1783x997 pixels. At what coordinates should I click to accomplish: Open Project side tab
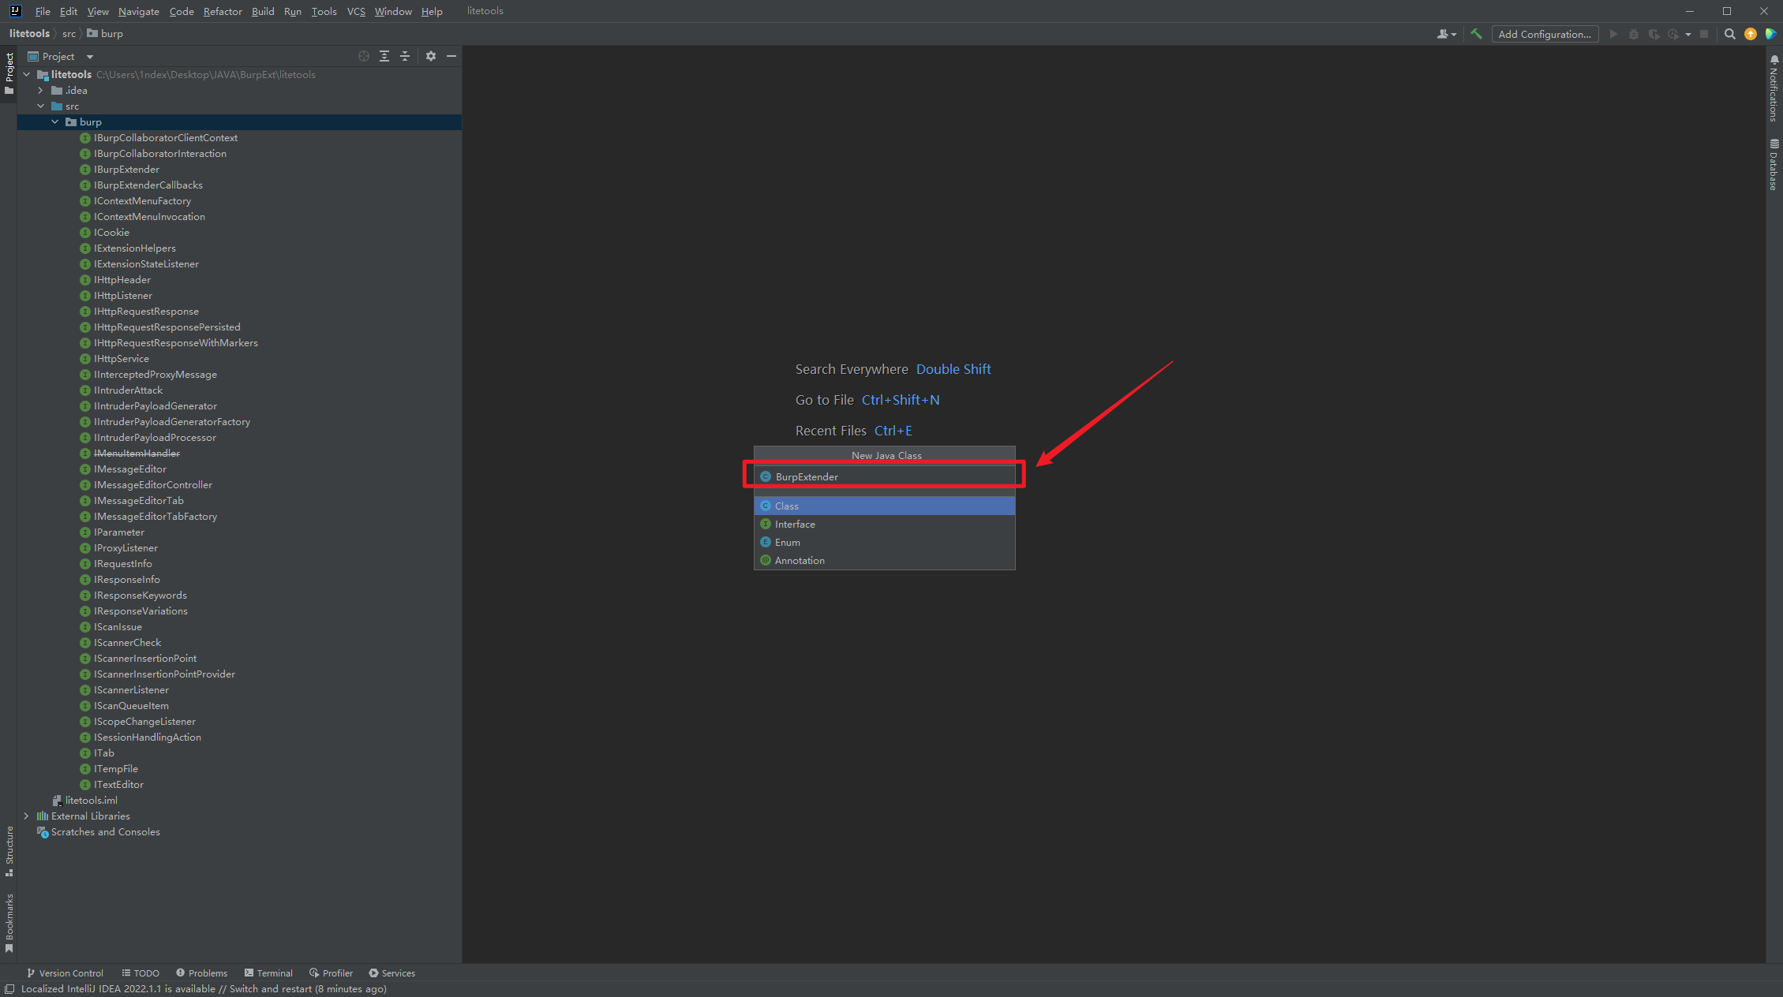coord(9,73)
